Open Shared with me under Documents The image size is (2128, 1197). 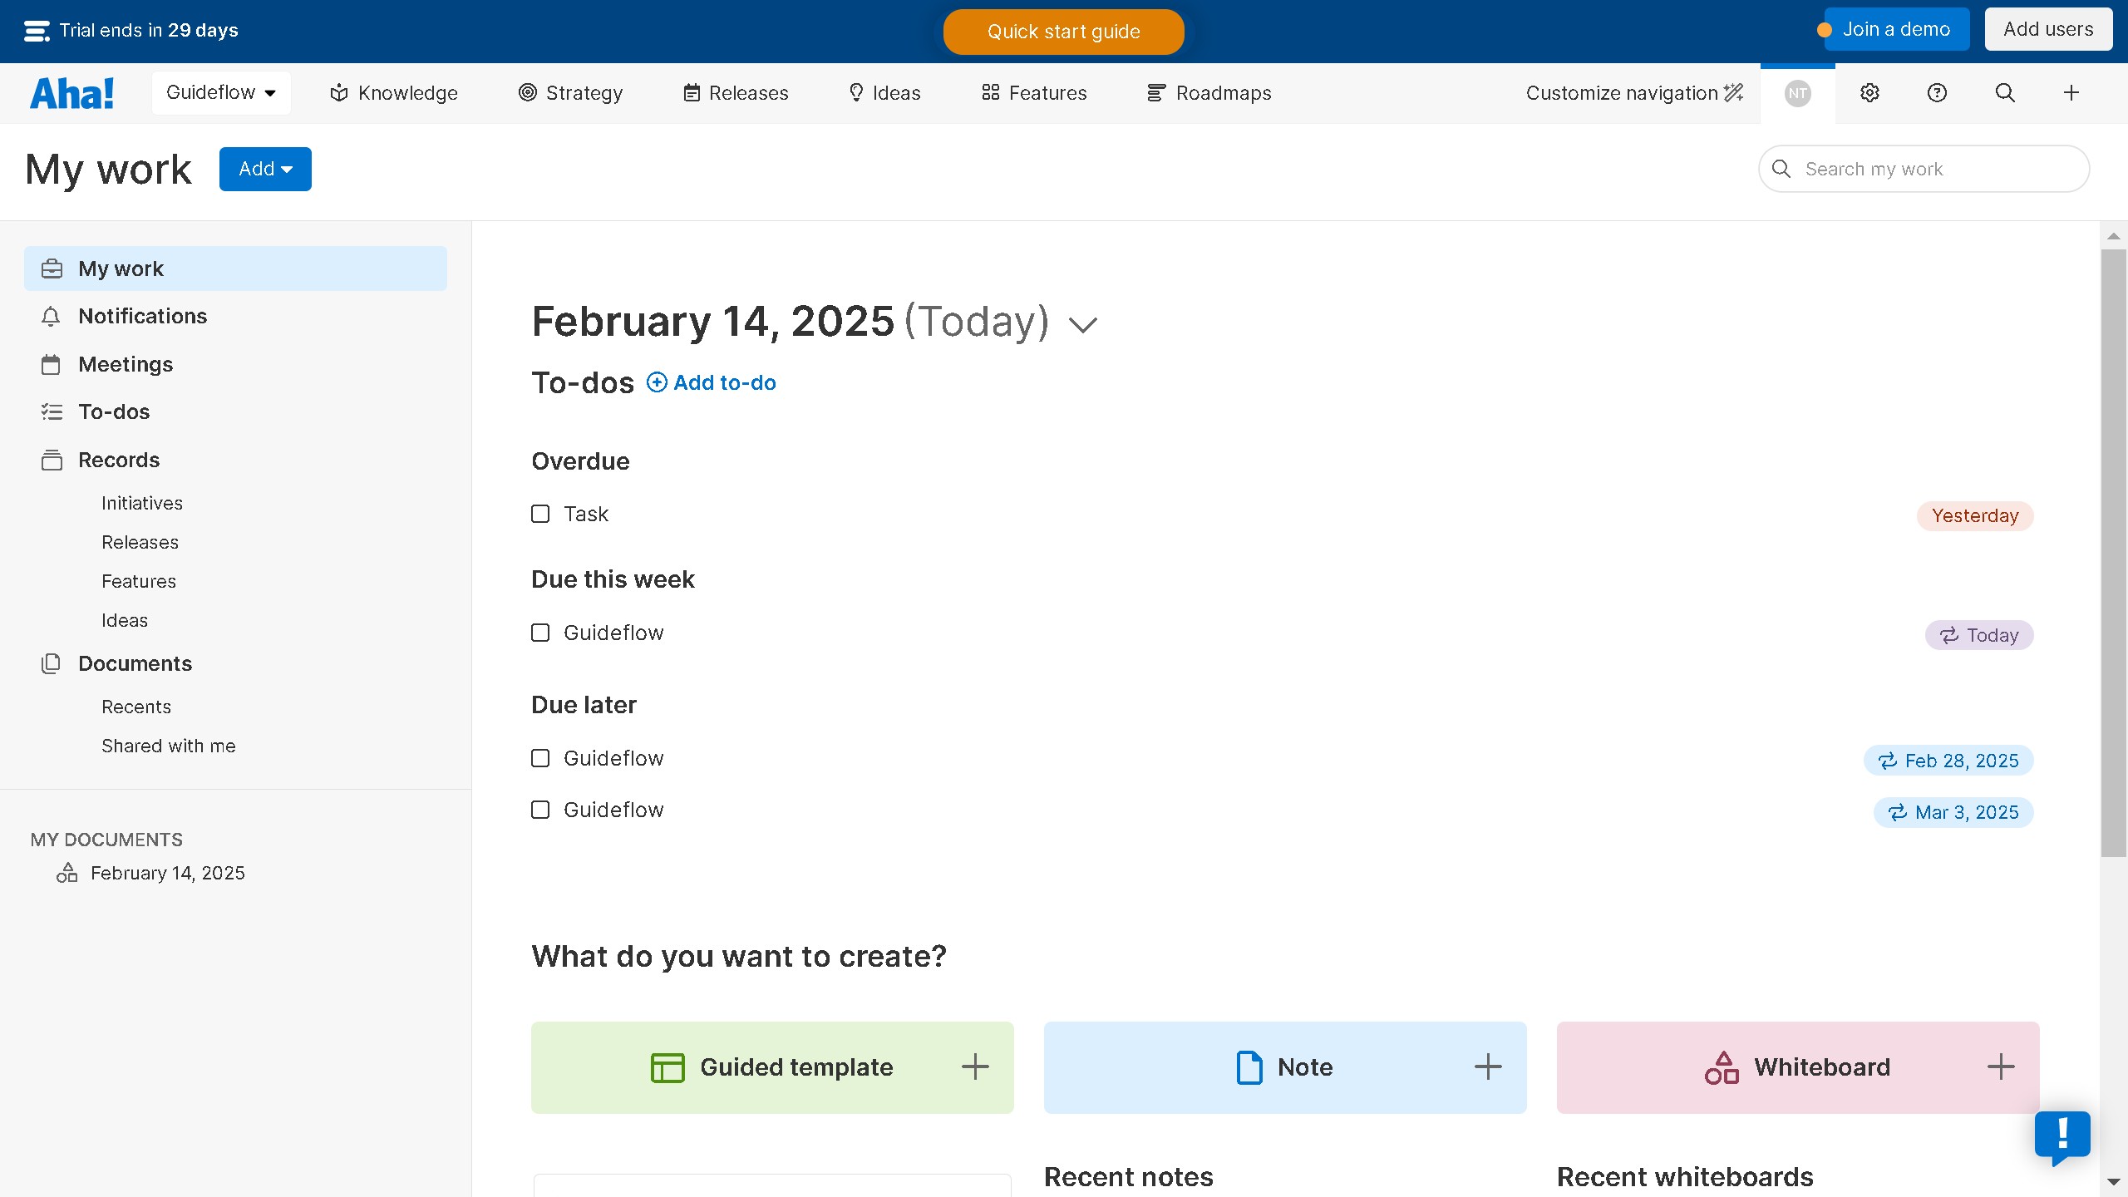[x=169, y=746]
